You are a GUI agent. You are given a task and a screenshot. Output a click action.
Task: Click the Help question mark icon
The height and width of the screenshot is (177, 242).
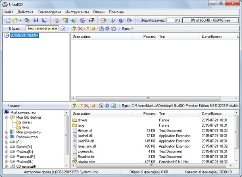[x=121, y=20]
